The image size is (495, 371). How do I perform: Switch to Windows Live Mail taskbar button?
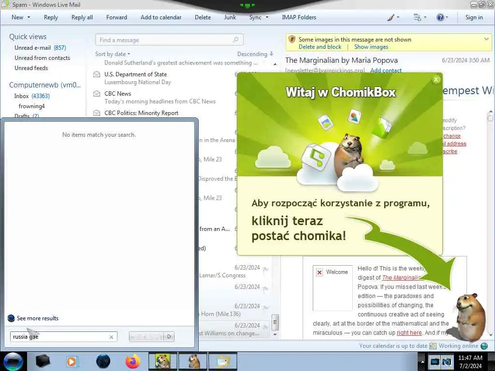click(223, 361)
